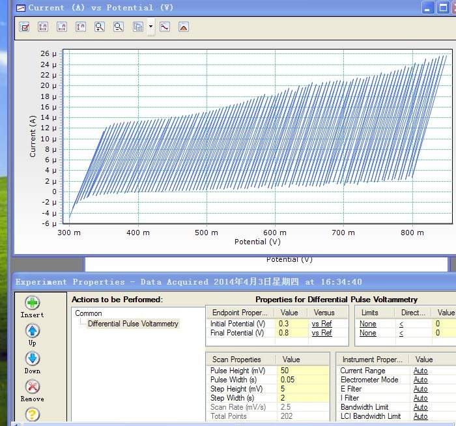The width and height of the screenshot is (456, 426).
Task: Click Instrument Proper... column header
Action: 373,360
